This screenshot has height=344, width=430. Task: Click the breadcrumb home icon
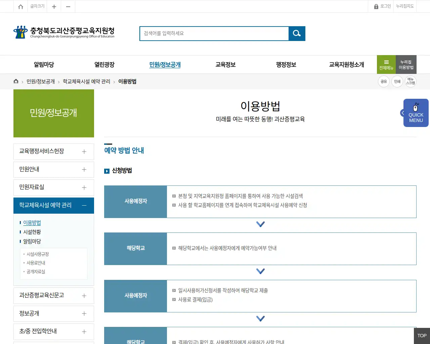pyautogui.click(x=16, y=81)
